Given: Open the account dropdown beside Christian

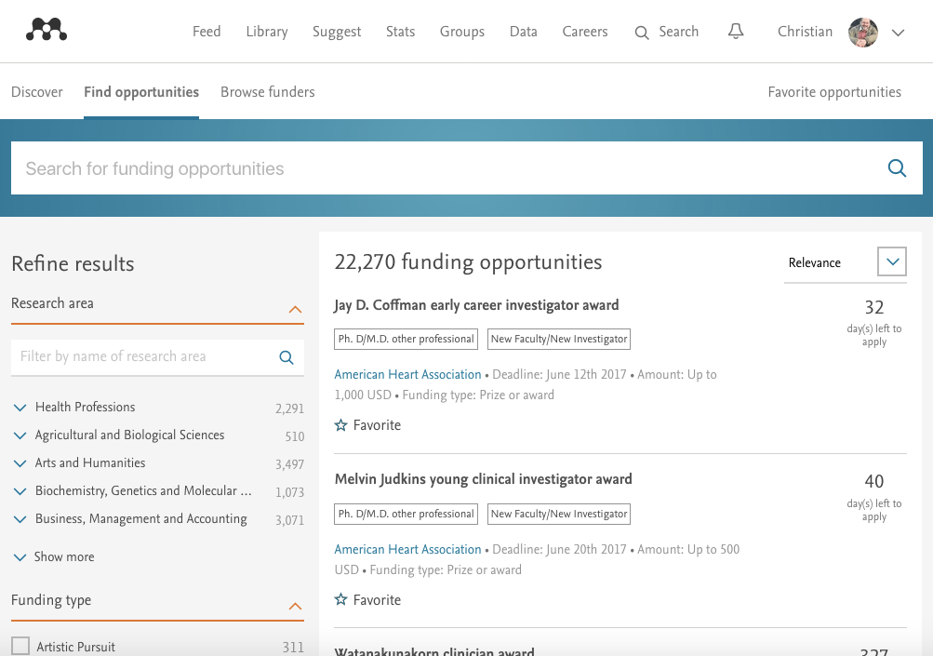Looking at the screenshot, I should (898, 32).
